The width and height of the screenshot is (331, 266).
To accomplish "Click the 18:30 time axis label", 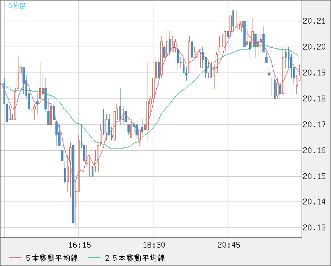I will (154, 245).
